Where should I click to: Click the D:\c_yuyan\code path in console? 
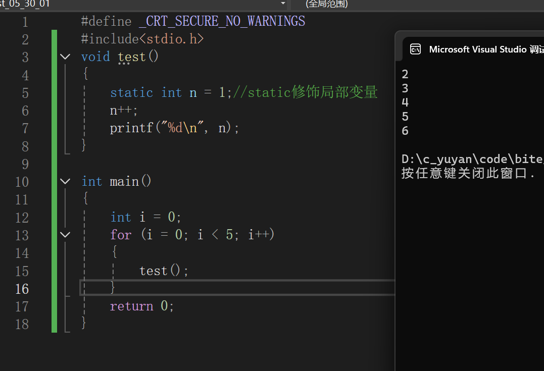click(473, 159)
